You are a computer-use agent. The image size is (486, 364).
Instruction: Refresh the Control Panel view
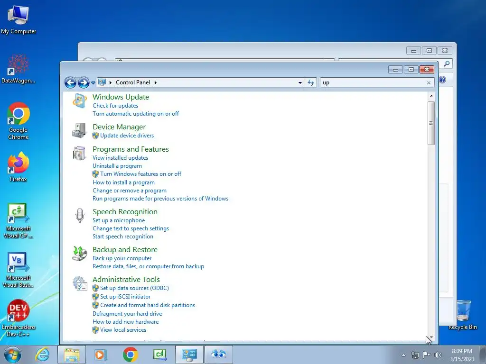coord(311,82)
